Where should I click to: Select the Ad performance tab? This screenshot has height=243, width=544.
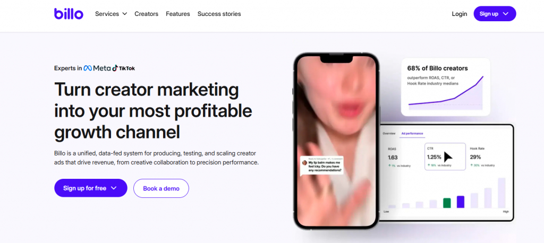pyautogui.click(x=412, y=134)
